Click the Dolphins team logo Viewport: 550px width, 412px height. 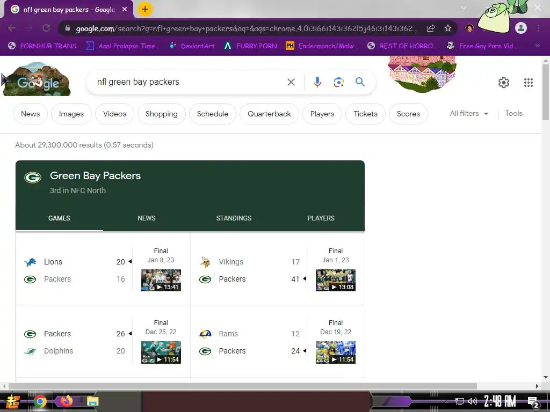tap(30, 351)
